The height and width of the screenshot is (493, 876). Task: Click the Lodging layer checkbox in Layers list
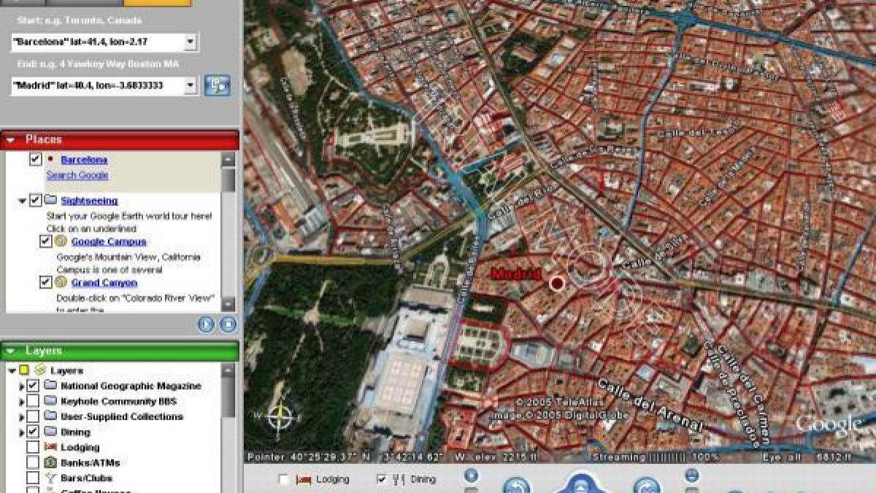(33, 447)
